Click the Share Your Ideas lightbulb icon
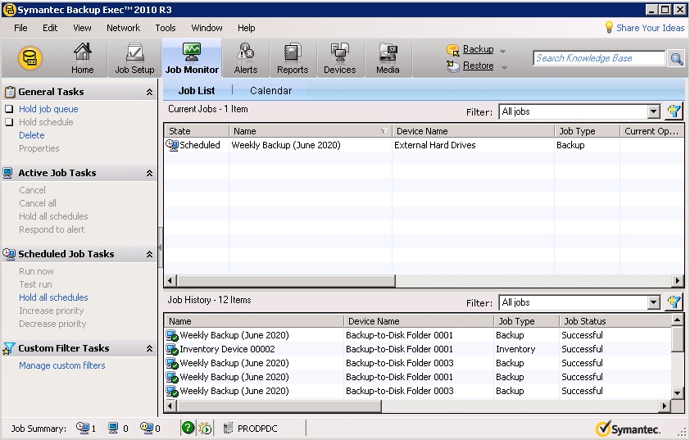 [609, 28]
